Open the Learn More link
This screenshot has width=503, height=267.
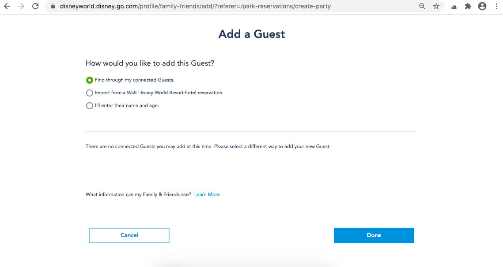pos(207,194)
